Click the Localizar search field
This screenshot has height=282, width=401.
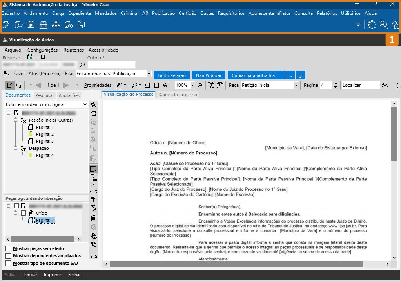[360, 85]
